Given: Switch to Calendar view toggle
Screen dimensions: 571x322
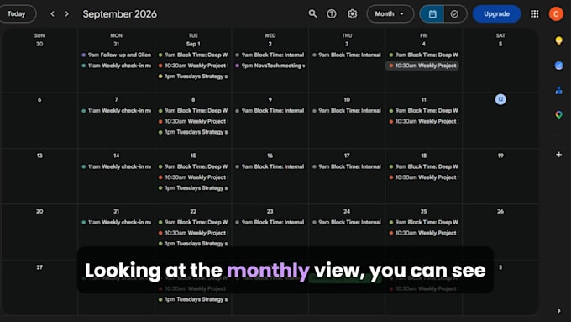Looking at the screenshot, I should (432, 13).
